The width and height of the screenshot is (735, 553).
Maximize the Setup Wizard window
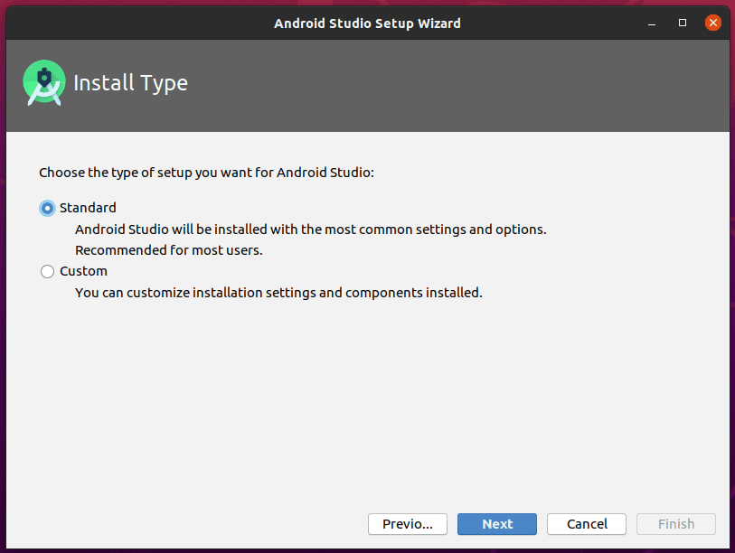click(x=683, y=23)
